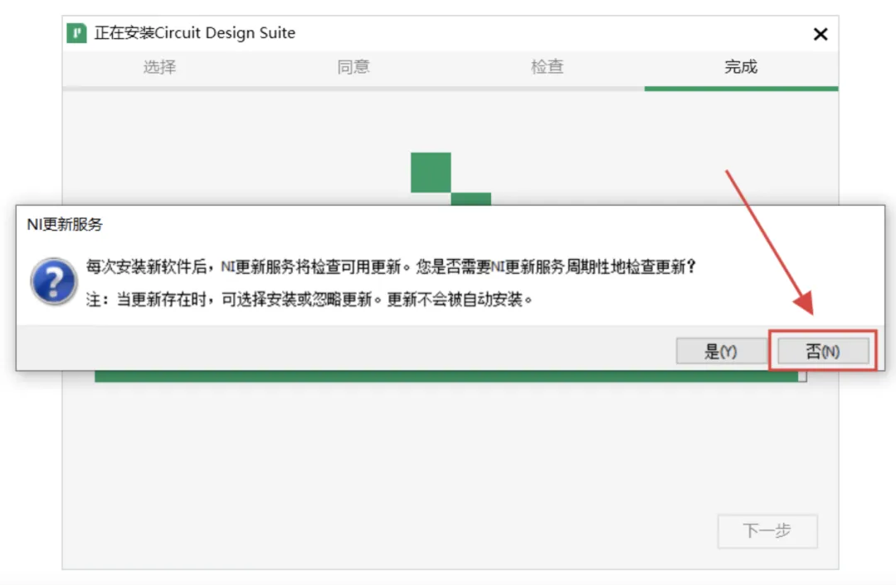
Task: Click the green NI squares logo
Action: (x=450, y=178)
